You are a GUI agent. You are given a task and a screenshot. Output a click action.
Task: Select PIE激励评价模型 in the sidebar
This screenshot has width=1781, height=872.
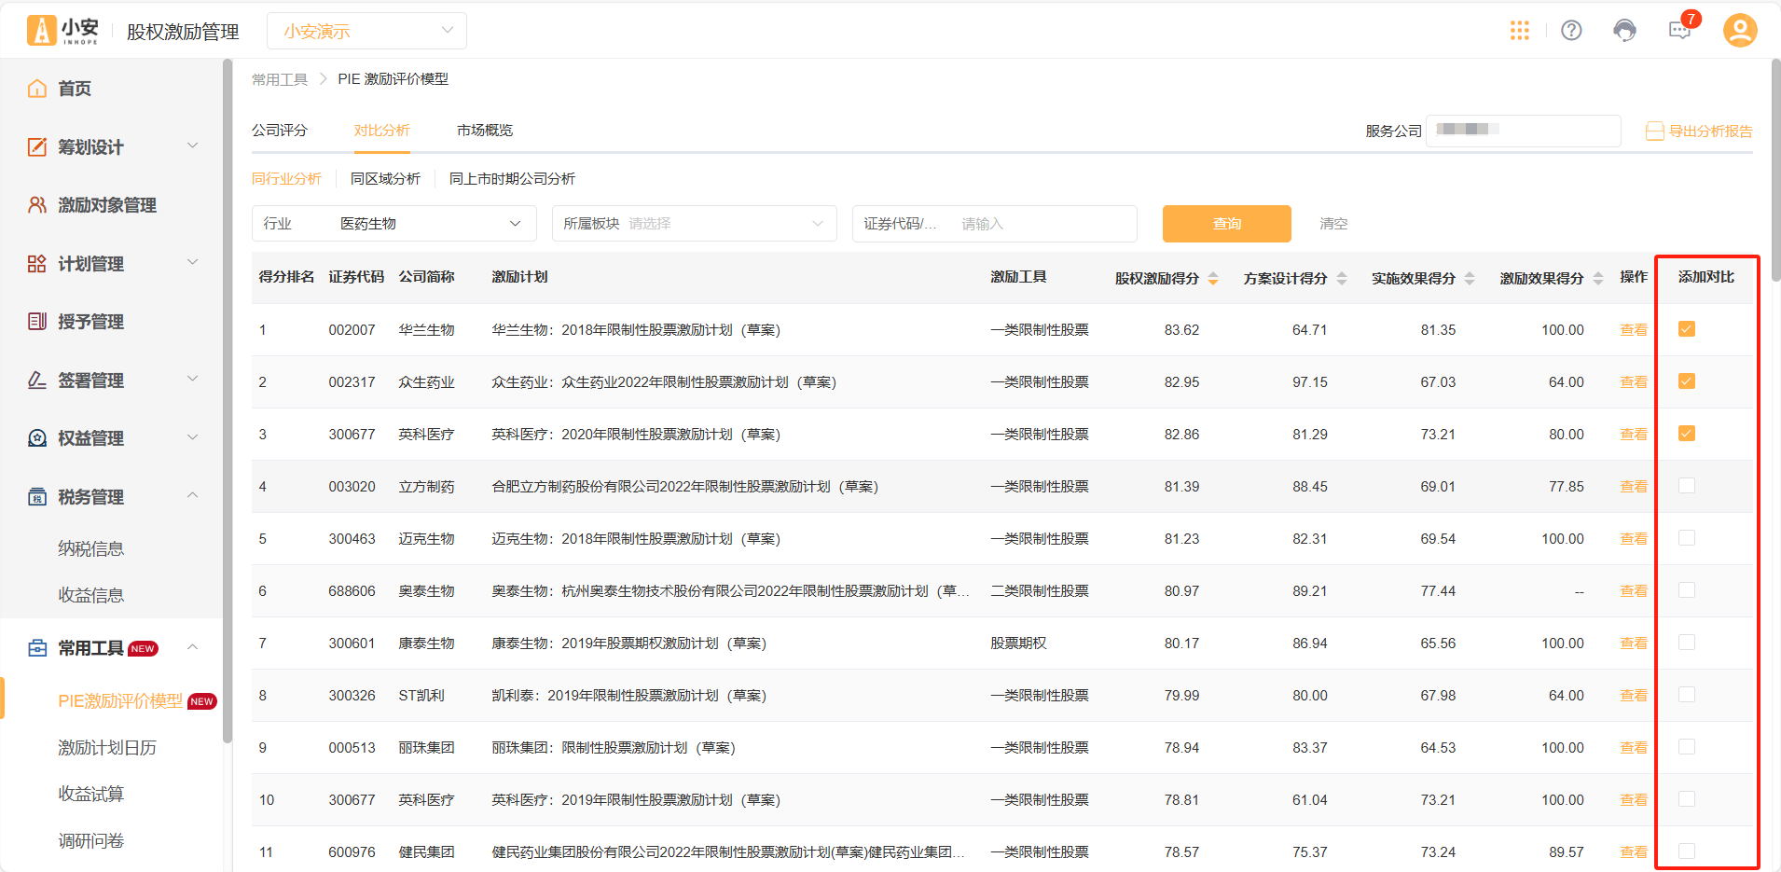click(x=120, y=701)
